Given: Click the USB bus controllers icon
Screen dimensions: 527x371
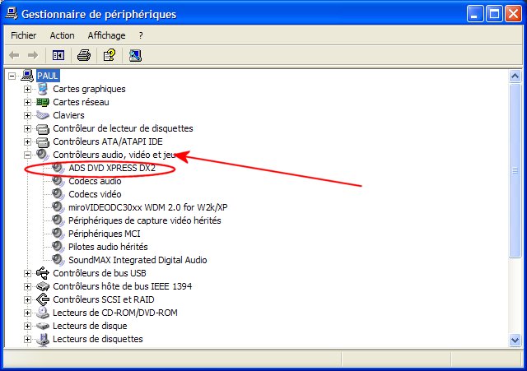Looking at the screenshot, I should coord(43,273).
